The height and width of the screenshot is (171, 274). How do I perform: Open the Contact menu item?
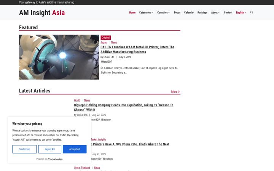pyautogui.click(x=228, y=13)
